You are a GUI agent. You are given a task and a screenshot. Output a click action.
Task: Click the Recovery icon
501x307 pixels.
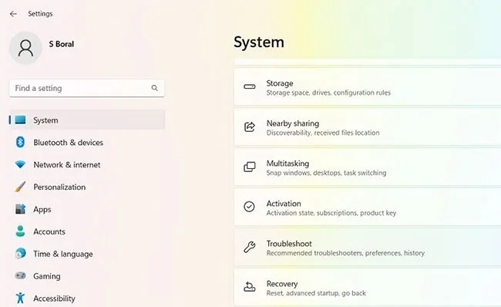[250, 287]
